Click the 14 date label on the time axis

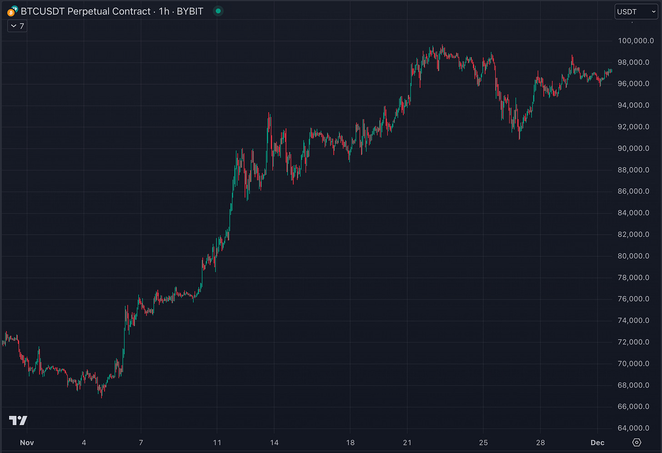pos(274,443)
